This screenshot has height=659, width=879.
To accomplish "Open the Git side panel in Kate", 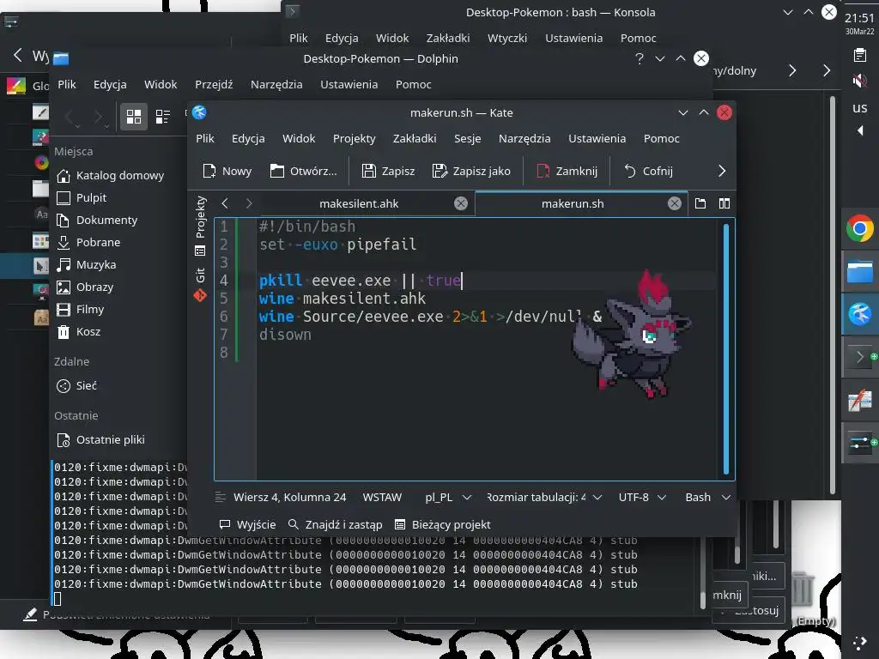I will pos(200,285).
